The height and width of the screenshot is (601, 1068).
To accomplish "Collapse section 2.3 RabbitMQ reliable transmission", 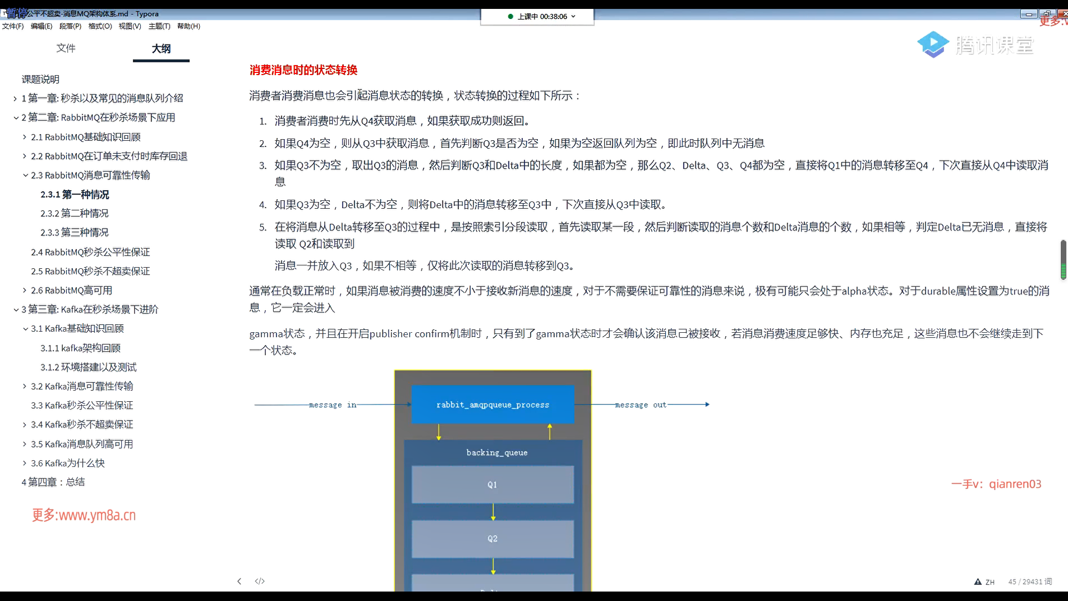I will click(25, 175).
